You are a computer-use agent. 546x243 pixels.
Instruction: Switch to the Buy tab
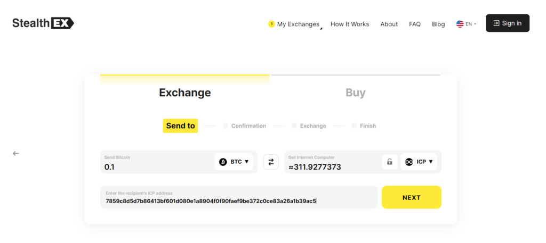[x=356, y=93]
